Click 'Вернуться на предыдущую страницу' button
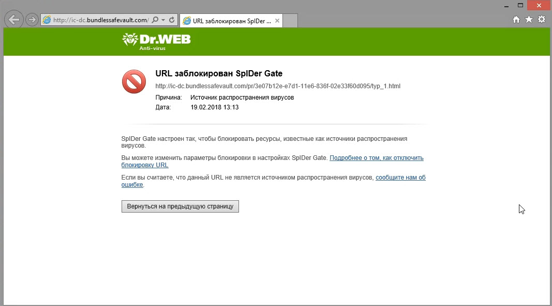Screen dimensions: 552x306 180,206
